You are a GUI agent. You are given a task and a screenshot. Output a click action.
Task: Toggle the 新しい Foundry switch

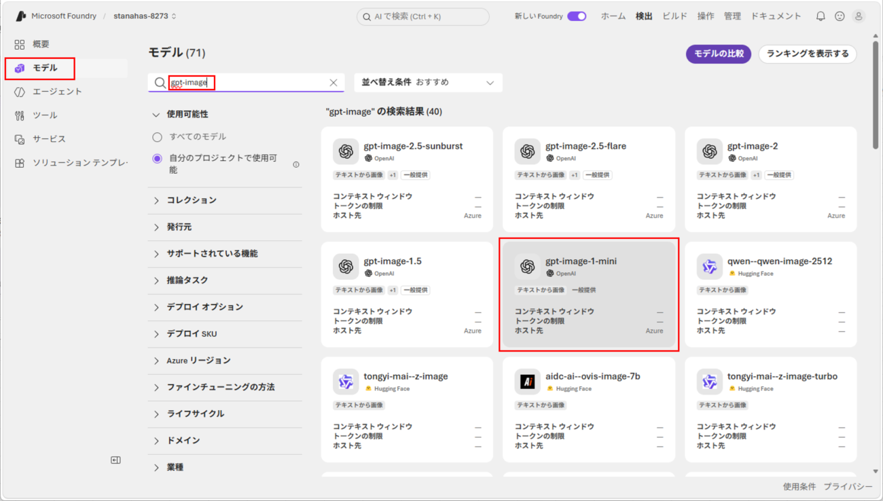coord(577,16)
